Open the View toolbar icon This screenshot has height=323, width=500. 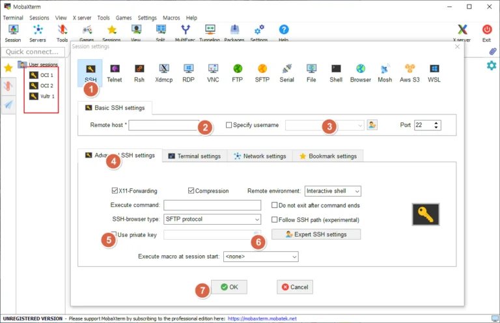(136, 33)
